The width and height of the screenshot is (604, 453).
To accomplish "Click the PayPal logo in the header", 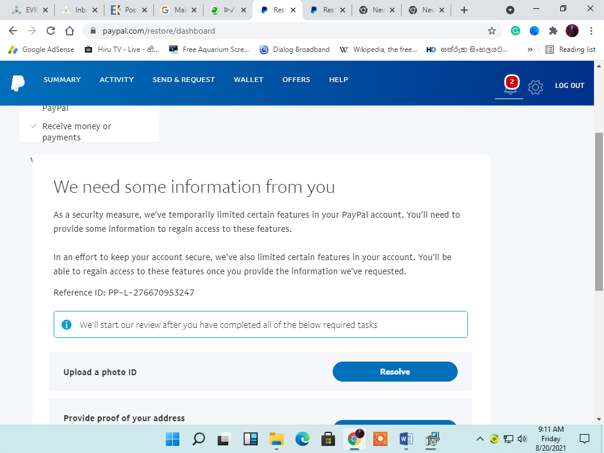I will coord(18,83).
